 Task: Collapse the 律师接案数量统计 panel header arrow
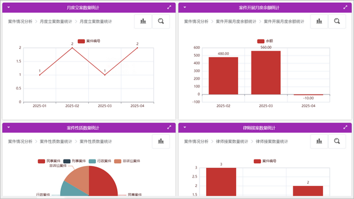point(185,127)
